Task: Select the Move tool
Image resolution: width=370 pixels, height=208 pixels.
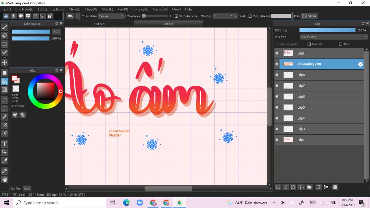Action: click(4, 62)
